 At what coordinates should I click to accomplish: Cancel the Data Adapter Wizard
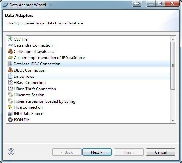click(x=161, y=152)
